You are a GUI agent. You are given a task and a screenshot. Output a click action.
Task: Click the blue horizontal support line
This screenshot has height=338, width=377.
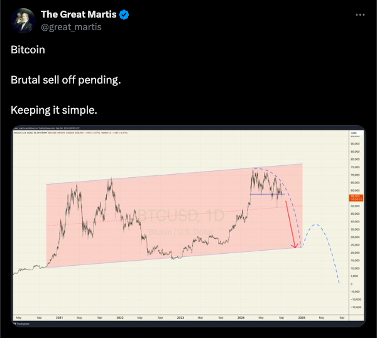(267, 194)
